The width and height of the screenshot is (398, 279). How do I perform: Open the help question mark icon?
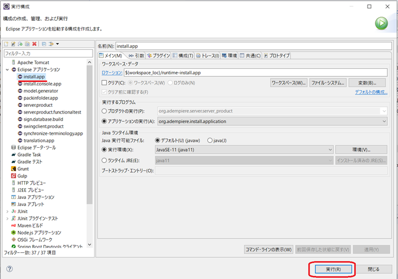click(10, 269)
